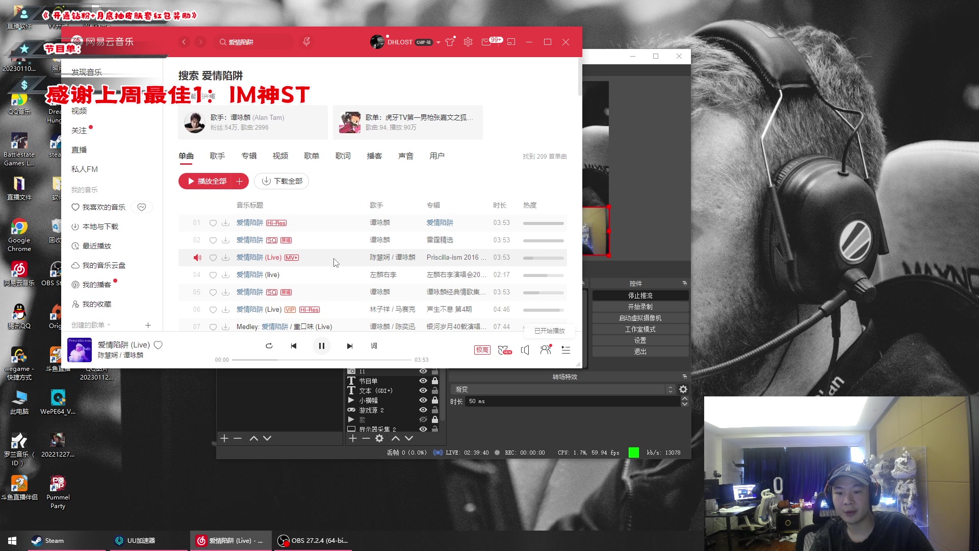This screenshot has height=551, width=979.
Task: Open NetEase Music settings gear
Action: tap(468, 42)
